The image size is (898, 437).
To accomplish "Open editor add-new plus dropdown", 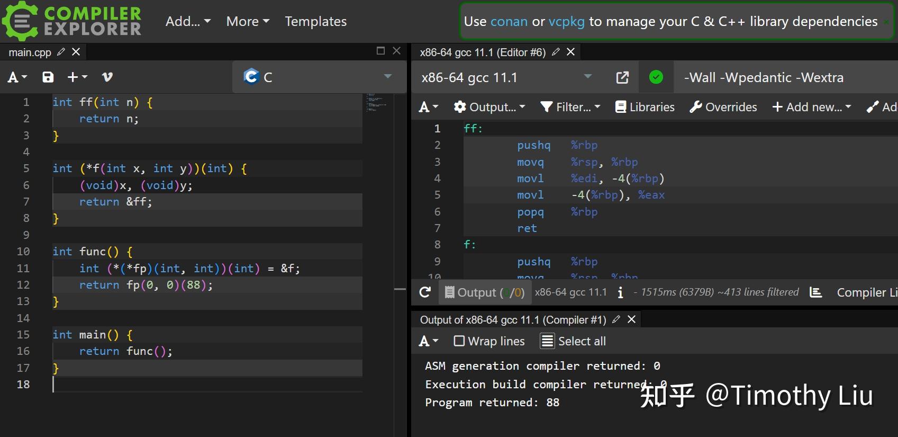I will [x=78, y=77].
